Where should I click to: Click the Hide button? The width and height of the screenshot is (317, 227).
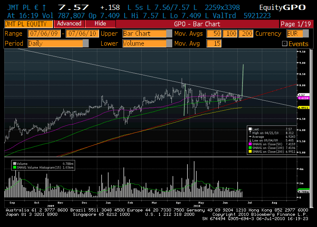click(x=100, y=24)
